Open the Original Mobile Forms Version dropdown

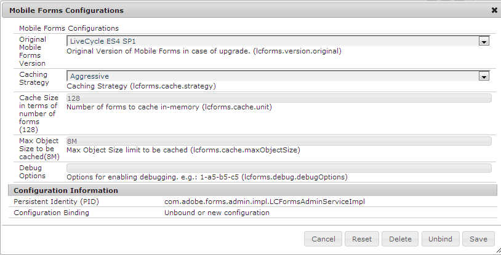click(x=484, y=41)
